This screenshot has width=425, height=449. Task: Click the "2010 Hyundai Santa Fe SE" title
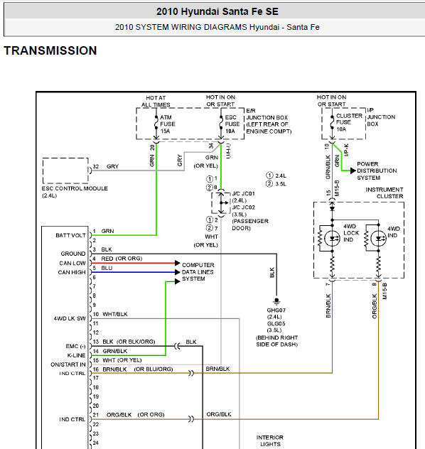(x=217, y=12)
